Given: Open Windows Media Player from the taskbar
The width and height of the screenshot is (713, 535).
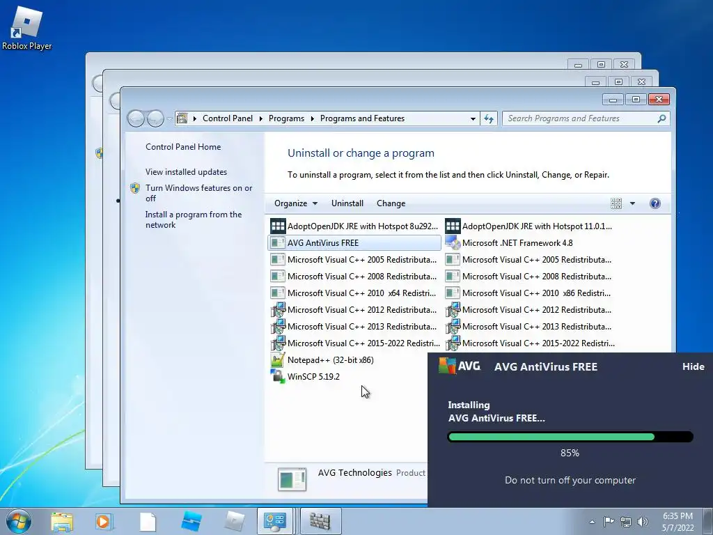Looking at the screenshot, I should (103, 521).
